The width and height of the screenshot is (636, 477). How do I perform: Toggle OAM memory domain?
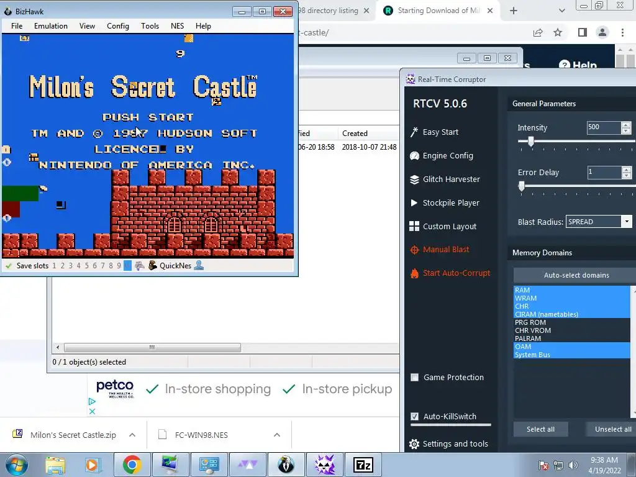[572, 347]
